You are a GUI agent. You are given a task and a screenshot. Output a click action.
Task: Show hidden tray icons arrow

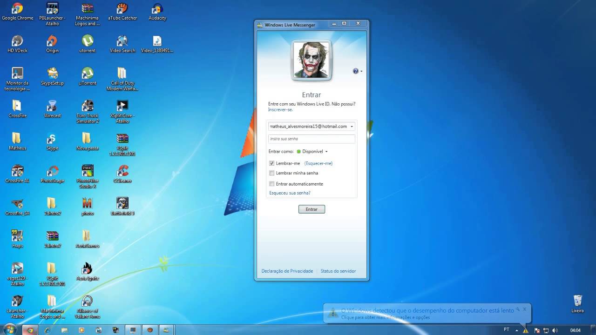[x=516, y=330]
